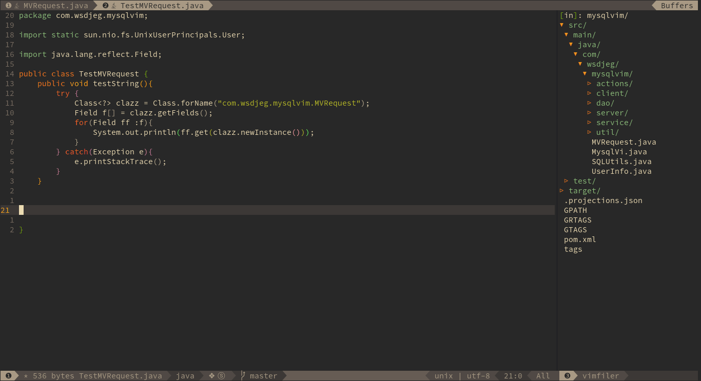Viewport: 701px width, 381px height.
Task: Open pom.xml in the file tree
Action: point(580,239)
